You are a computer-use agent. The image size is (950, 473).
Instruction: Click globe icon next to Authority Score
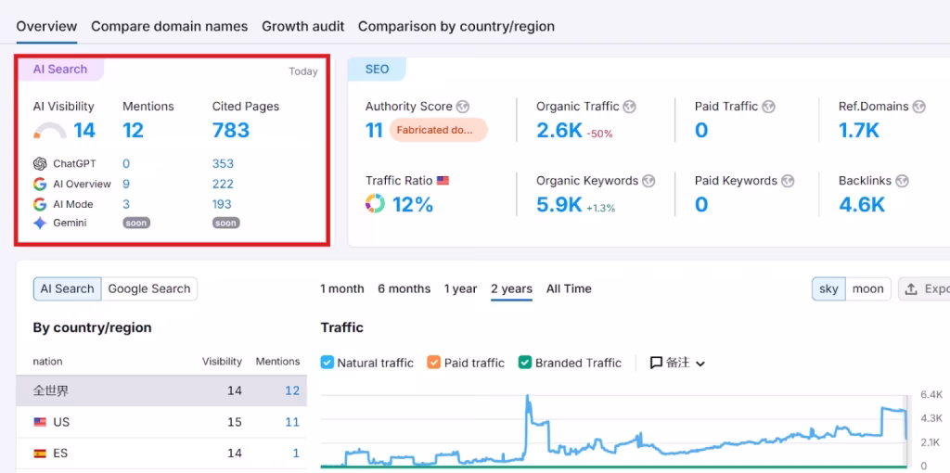(463, 107)
